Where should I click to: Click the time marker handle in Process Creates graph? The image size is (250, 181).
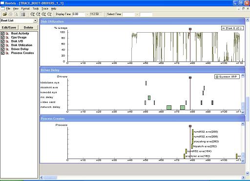pyautogui.click(x=190, y=126)
